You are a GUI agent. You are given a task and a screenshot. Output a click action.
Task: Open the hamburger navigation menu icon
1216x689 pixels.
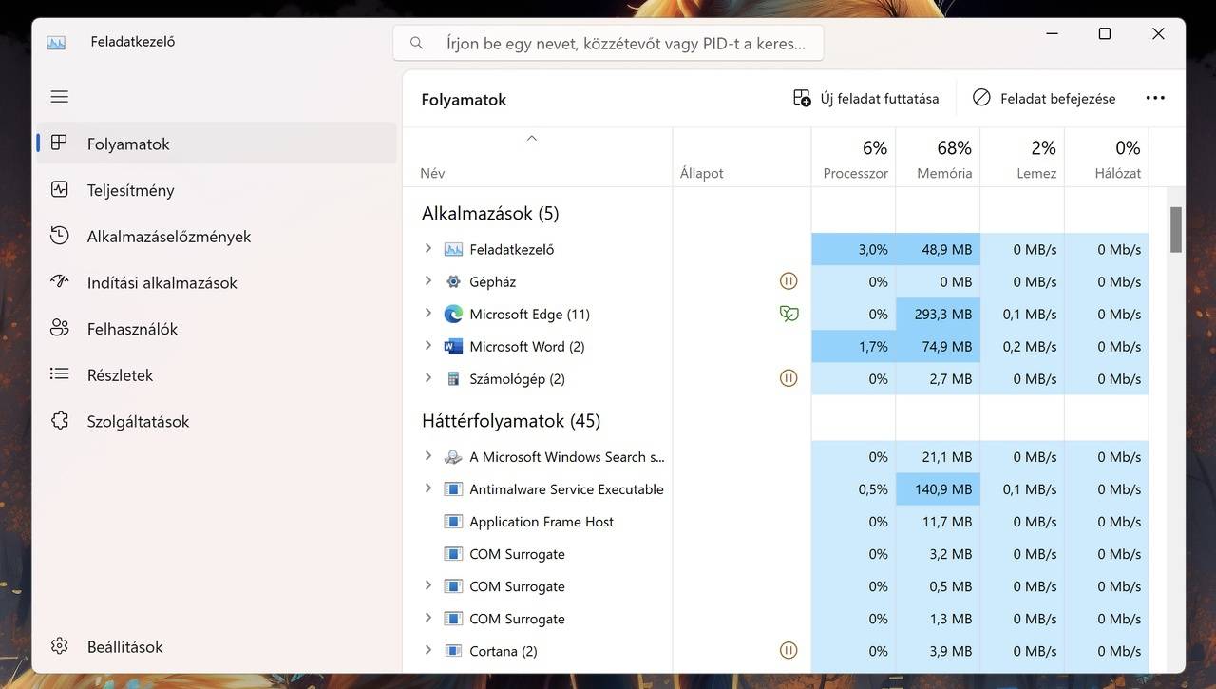(60, 97)
